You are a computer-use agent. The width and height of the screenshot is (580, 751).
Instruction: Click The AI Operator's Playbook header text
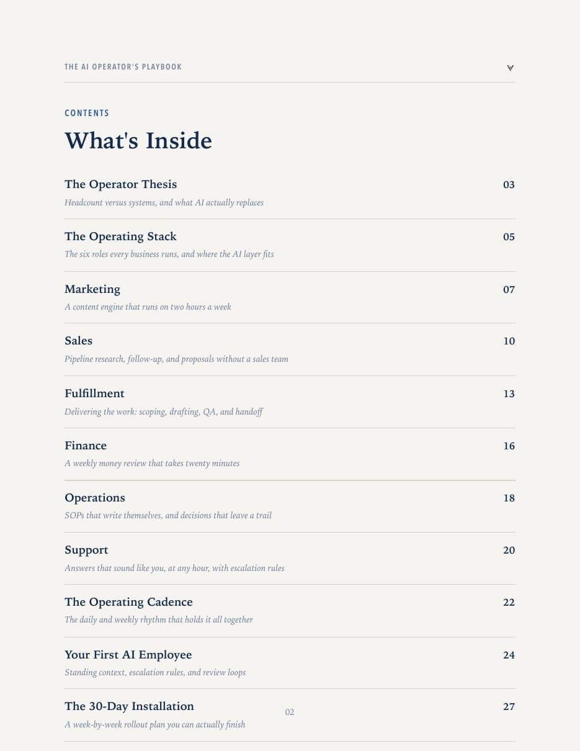pyautogui.click(x=123, y=67)
